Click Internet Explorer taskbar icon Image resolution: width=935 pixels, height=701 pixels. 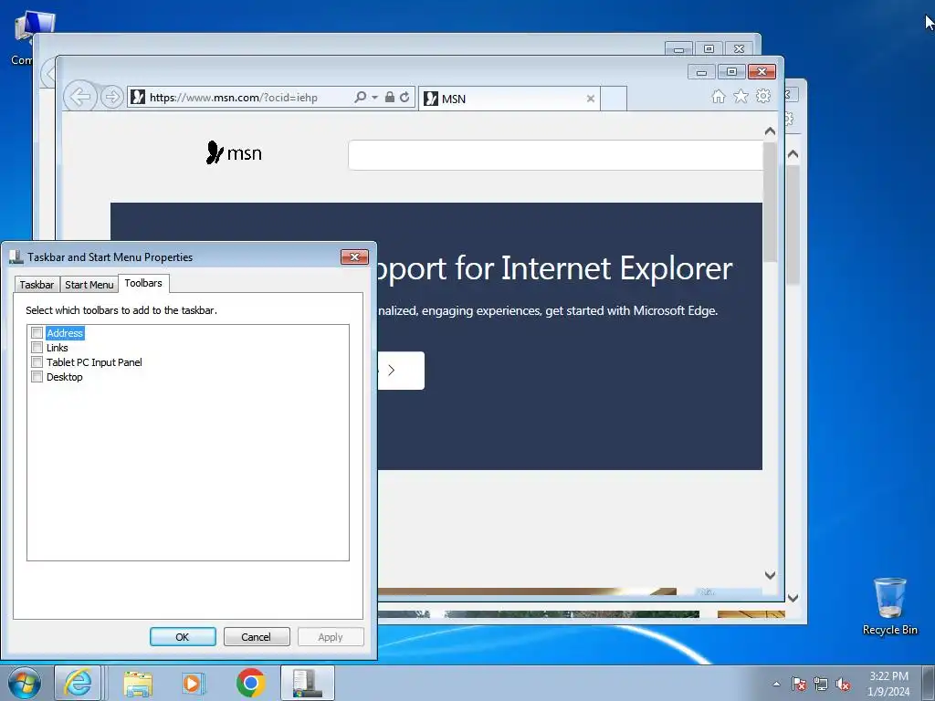[x=79, y=683]
